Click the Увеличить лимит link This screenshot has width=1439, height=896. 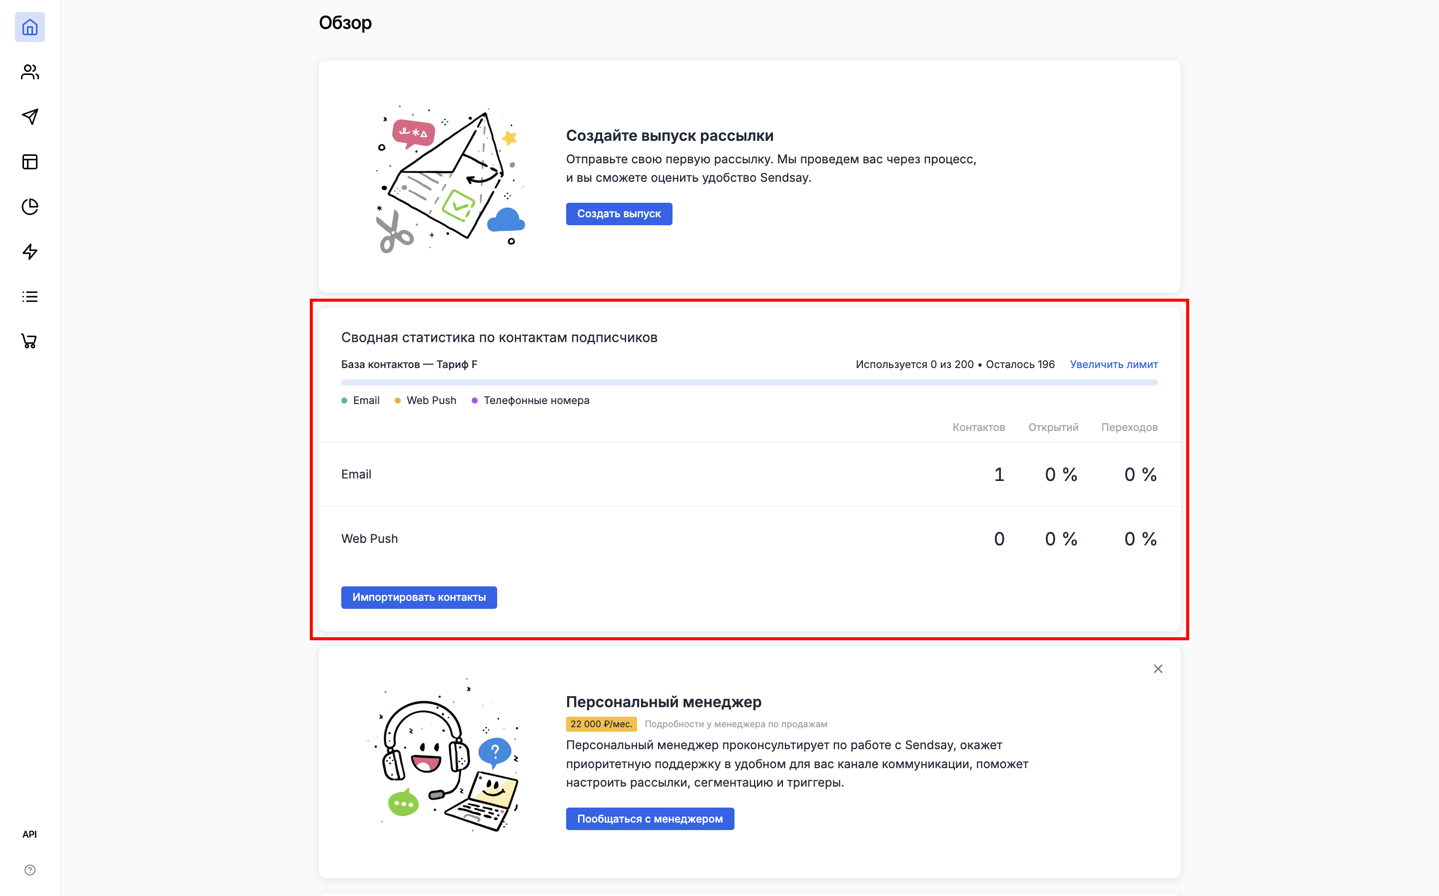[x=1114, y=364]
